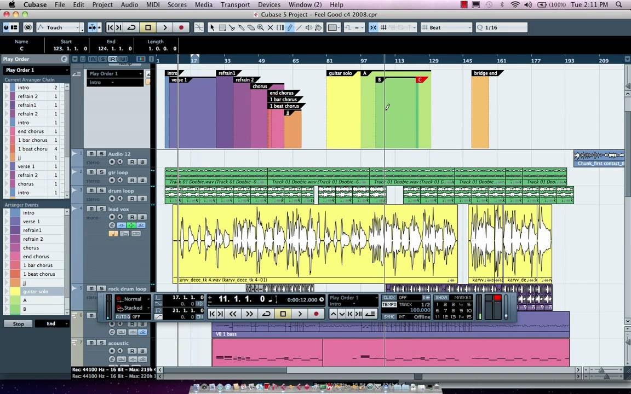Screen dimensions: 631x394
Task: Select the Draw pencil tool
Action: pos(290,27)
